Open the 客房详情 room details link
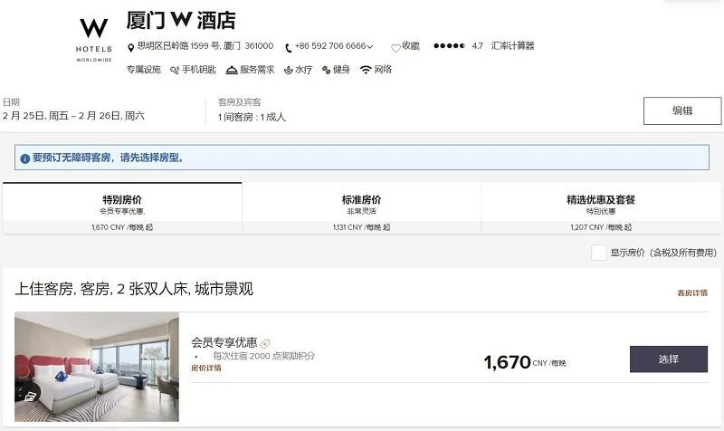The width and height of the screenshot is (724, 431). pos(692,292)
